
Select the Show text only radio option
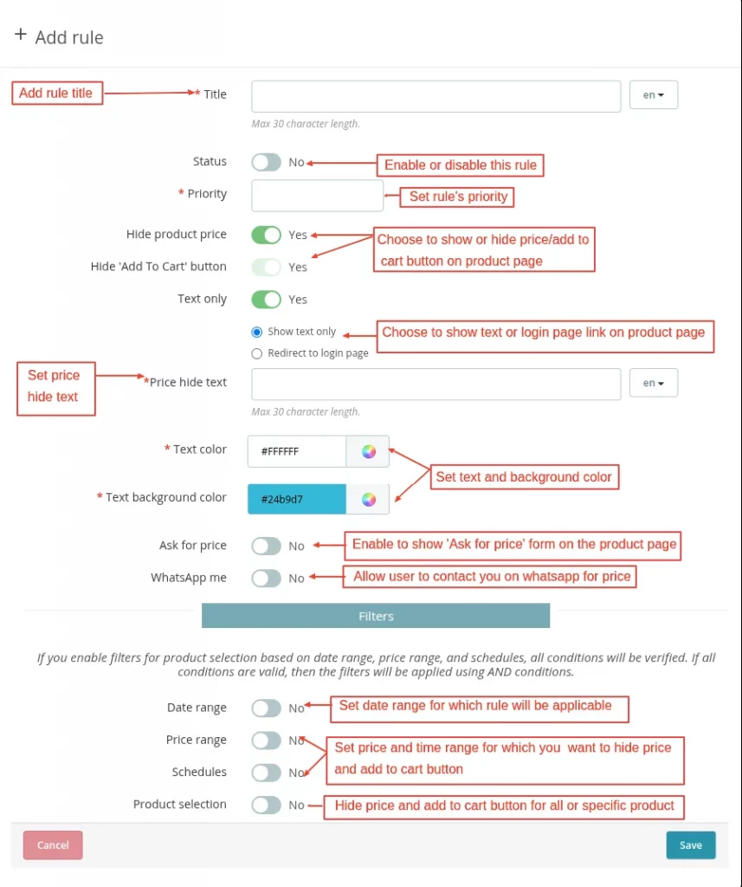click(257, 332)
